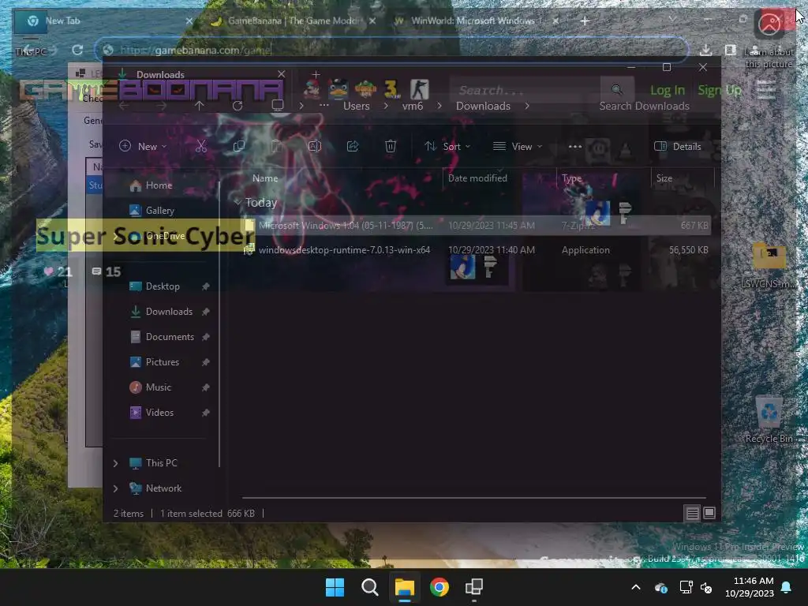Click the Search Downloads box
Viewport: 808px width, 606px height.
[644, 106]
